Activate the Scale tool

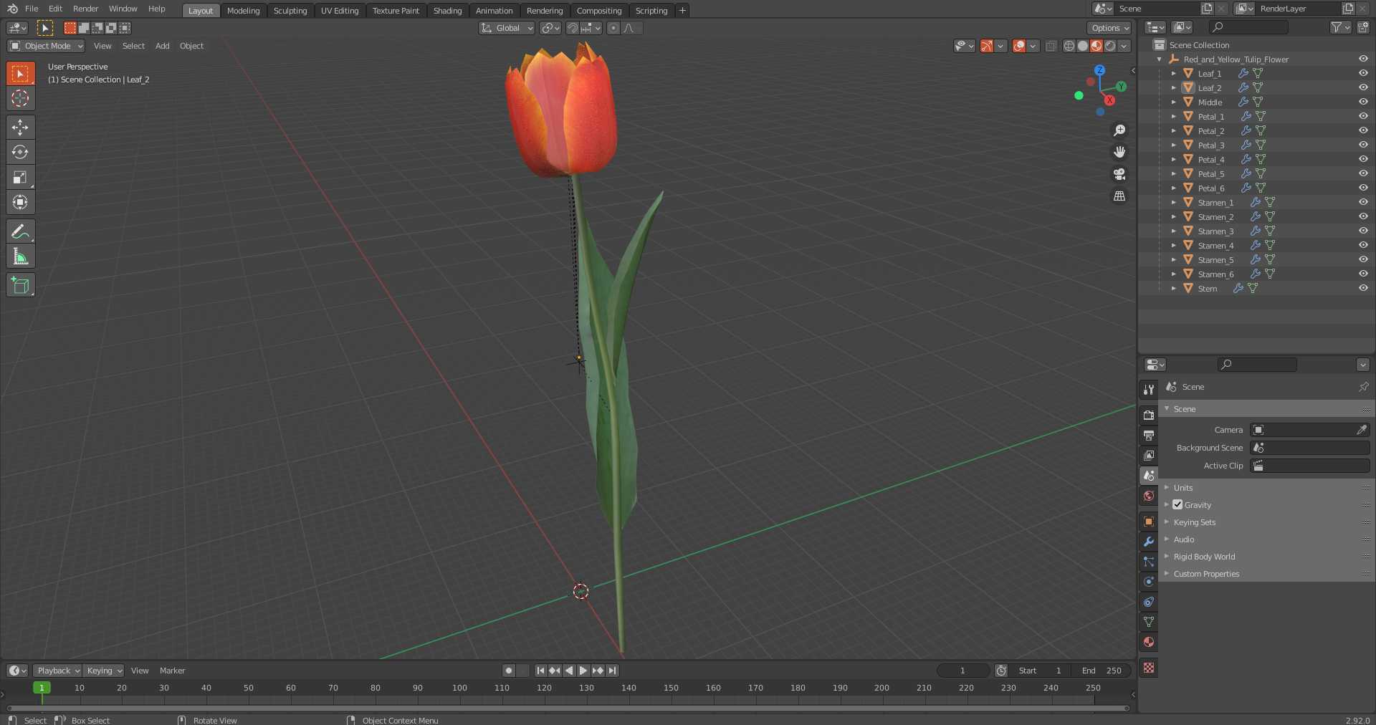pyautogui.click(x=20, y=177)
